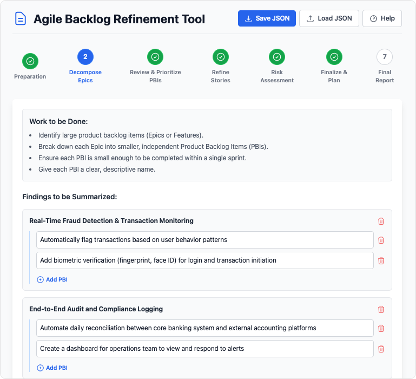Screen dimensions: 416x379
Task: Select the step 2 Decompose Epics circle
Action: [85, 57]
